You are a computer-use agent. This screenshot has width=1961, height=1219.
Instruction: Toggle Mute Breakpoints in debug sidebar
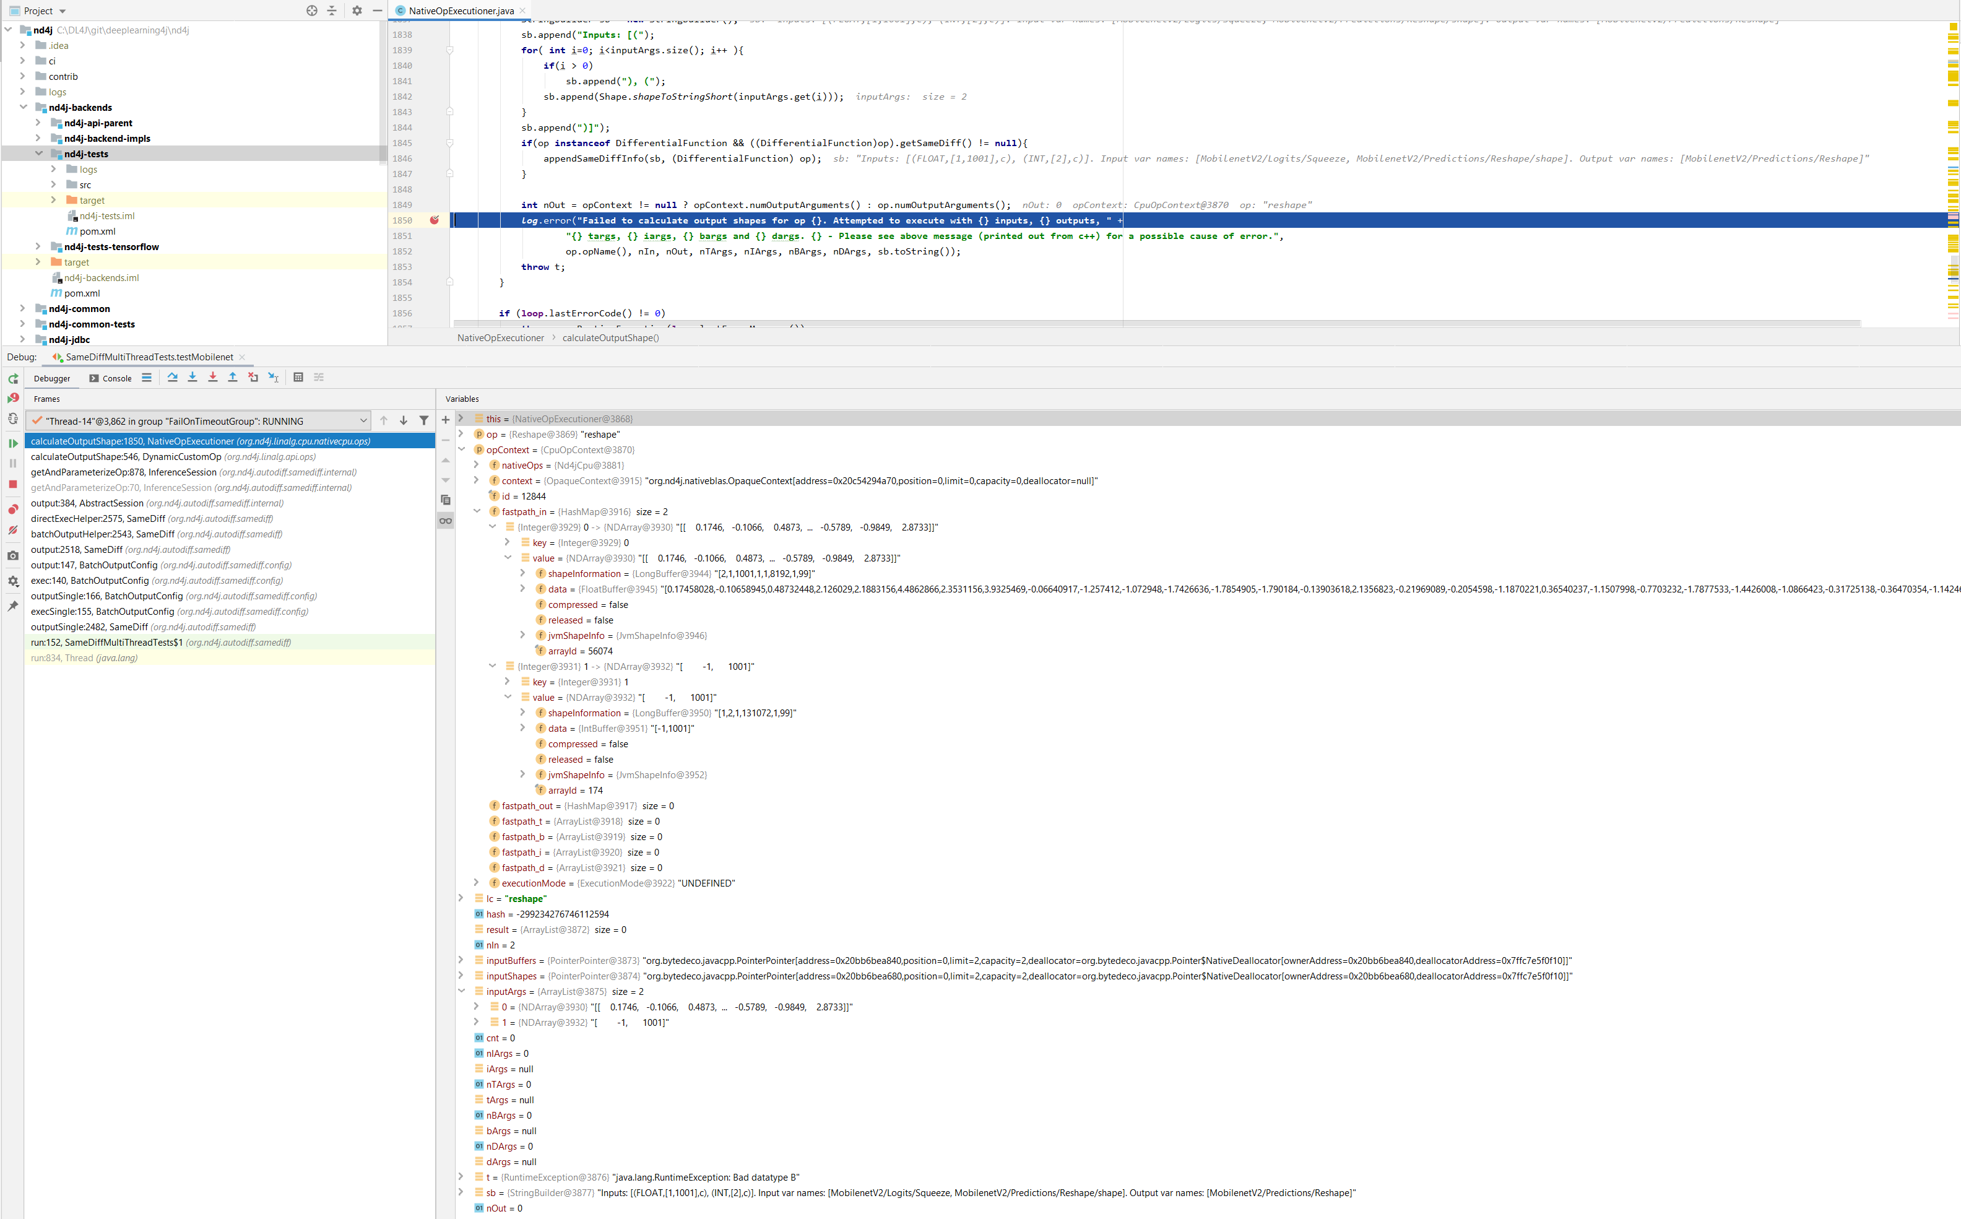[12, 530]
